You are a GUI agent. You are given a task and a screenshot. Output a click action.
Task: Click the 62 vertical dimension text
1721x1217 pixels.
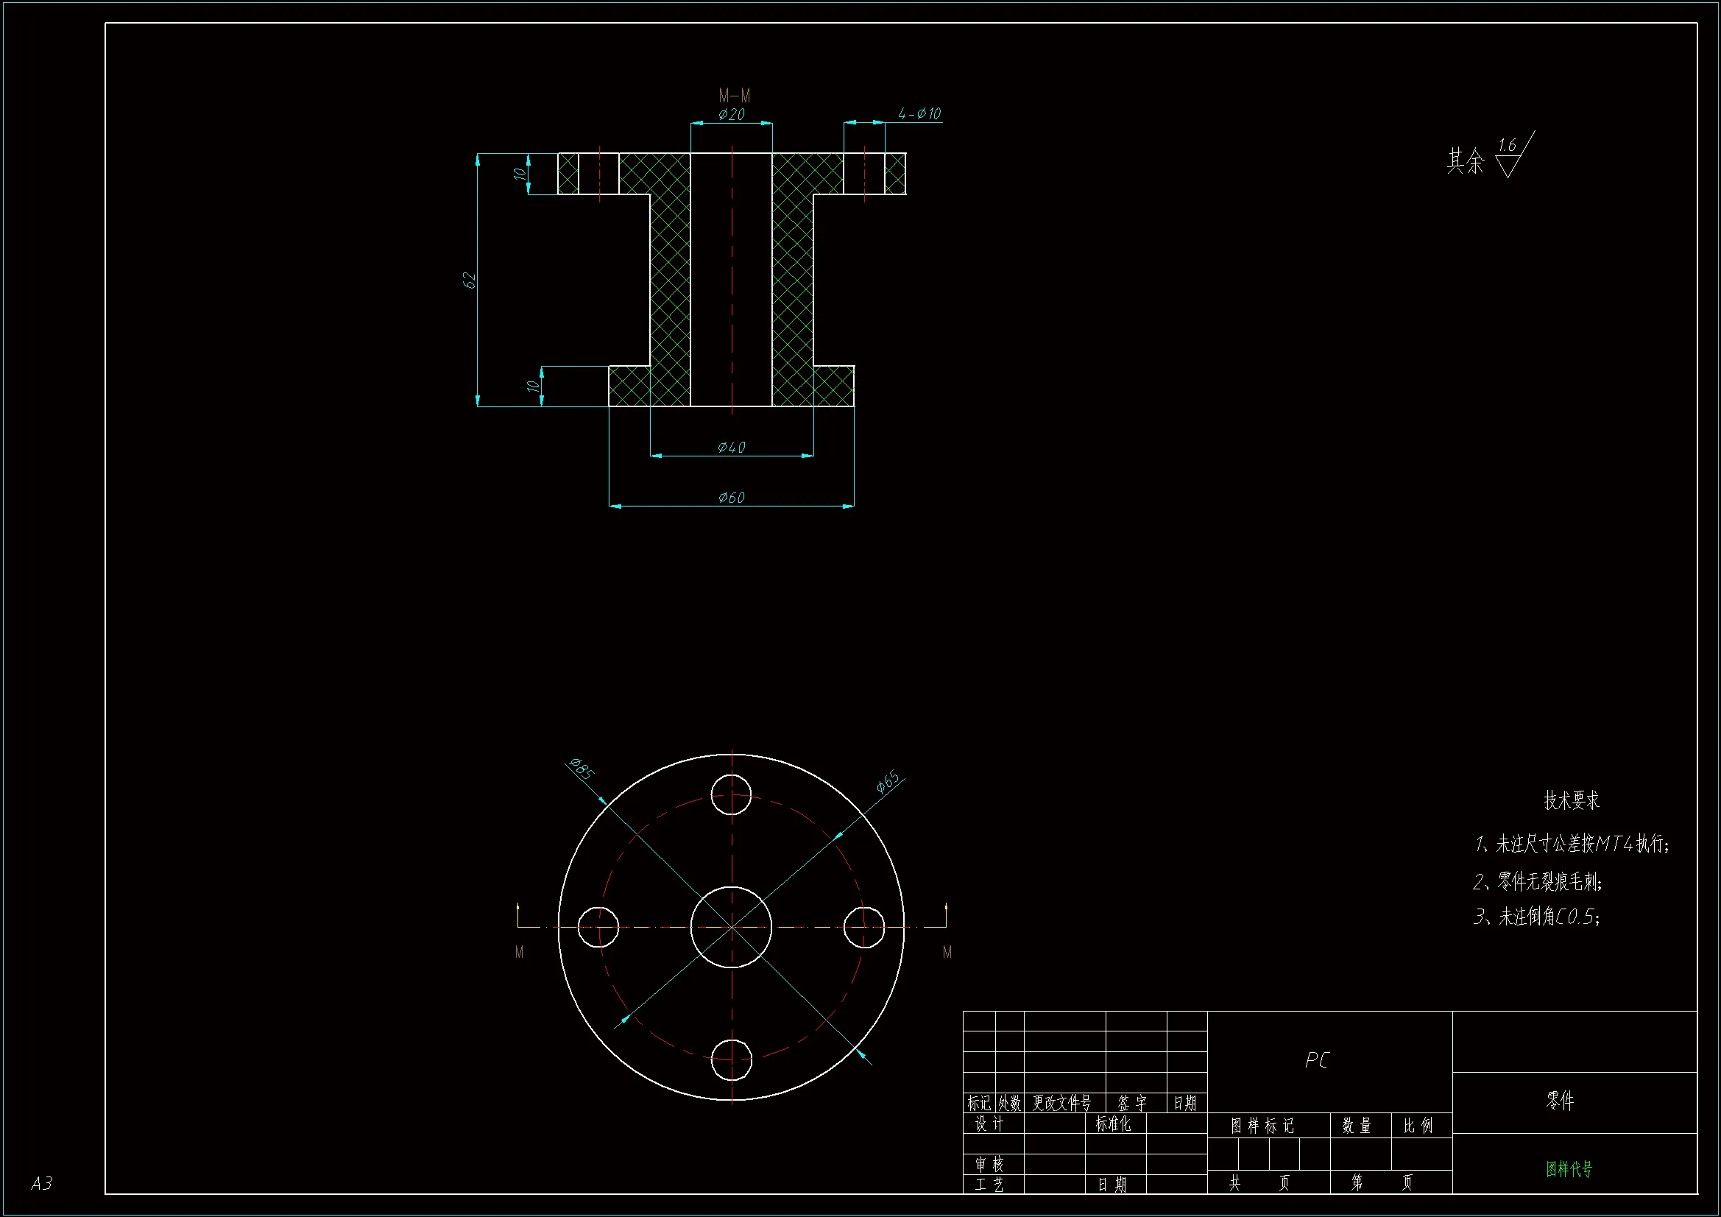[469, 281]
